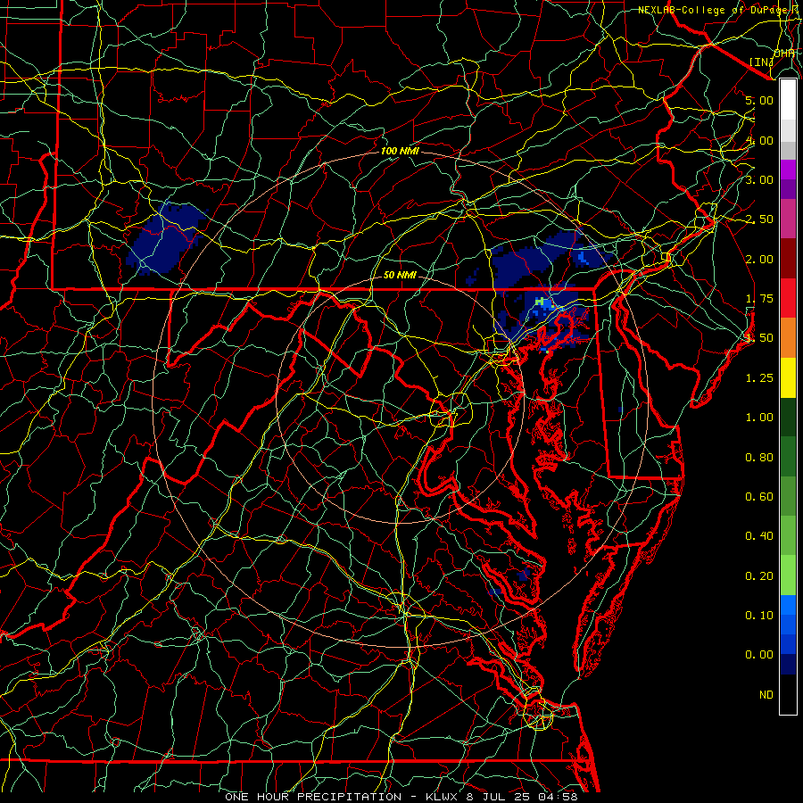The width and height of the screenshot is (803, 803).
Task: Click the navy precipitation area in western Pennsylvania
Action: click(167, 238)
